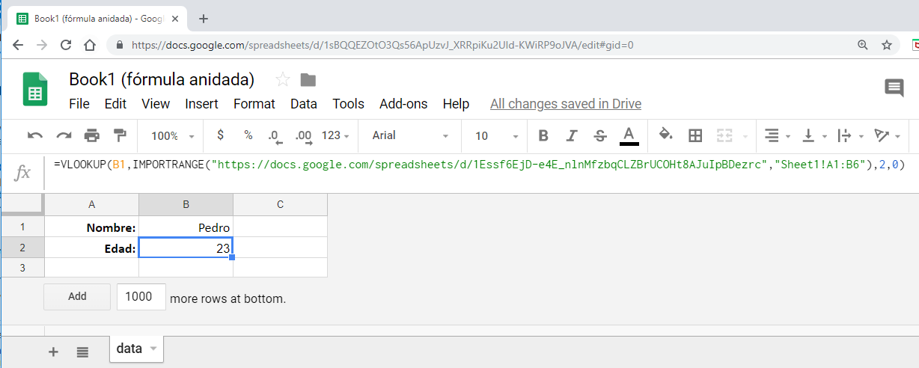Toggle strikethrough formatting

[x=600, y=135]
